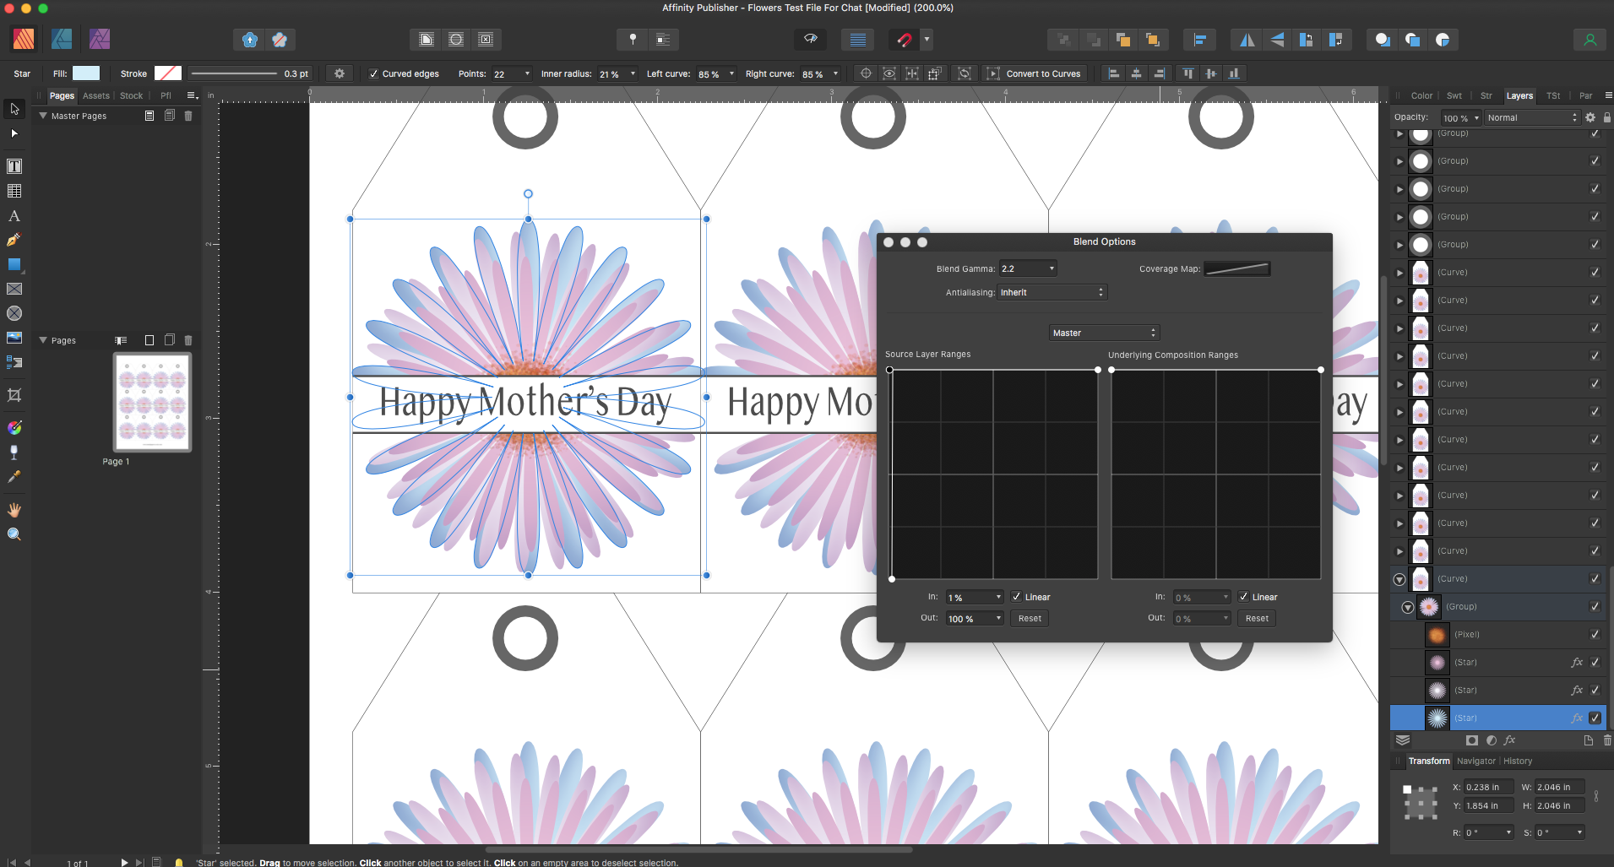Select the Picture Frame Ellipse tool
This screenshot has width=1614, height=867.
click(14, 313)
